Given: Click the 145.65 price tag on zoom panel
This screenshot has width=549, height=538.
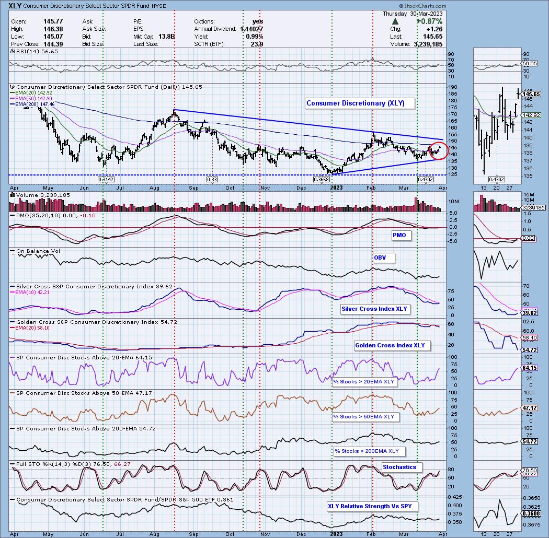Looking at the screenshot, I should tap(531, 95).
